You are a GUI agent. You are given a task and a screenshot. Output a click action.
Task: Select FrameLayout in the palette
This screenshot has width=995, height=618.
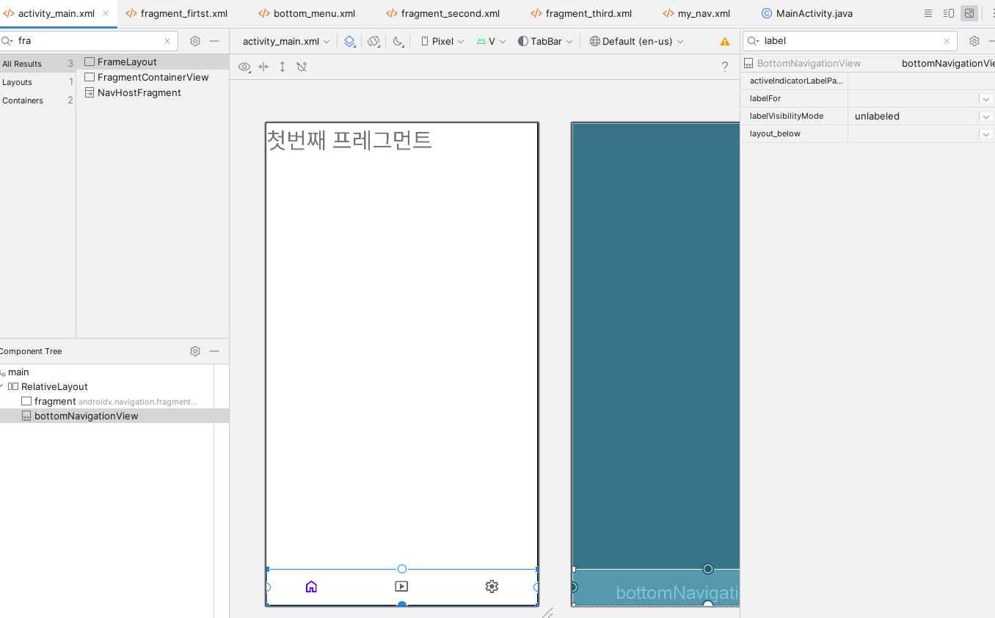coord(153,62)
